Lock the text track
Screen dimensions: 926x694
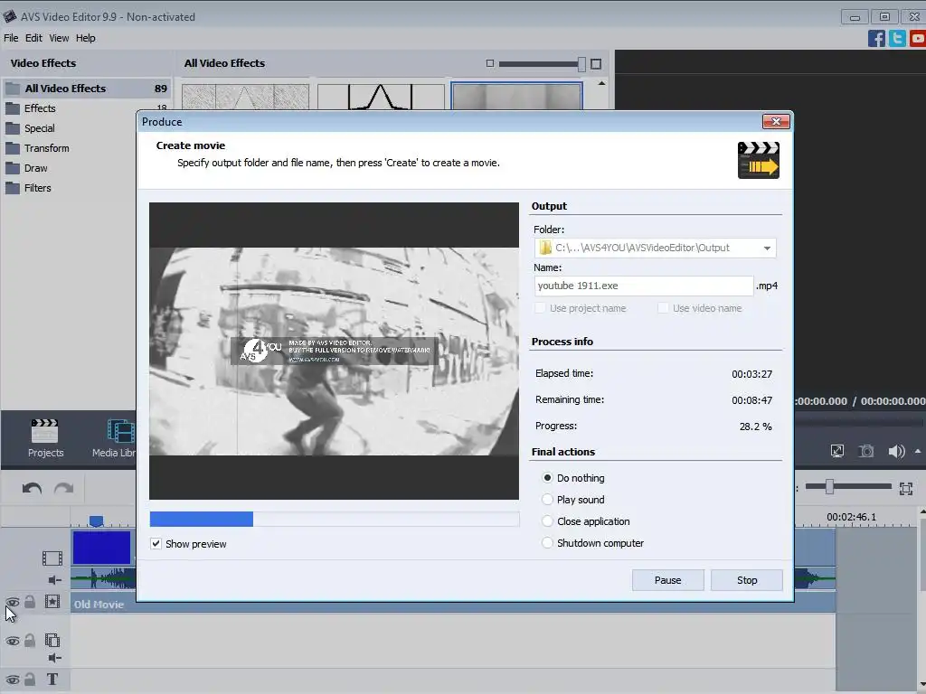[x=30, y=680]
